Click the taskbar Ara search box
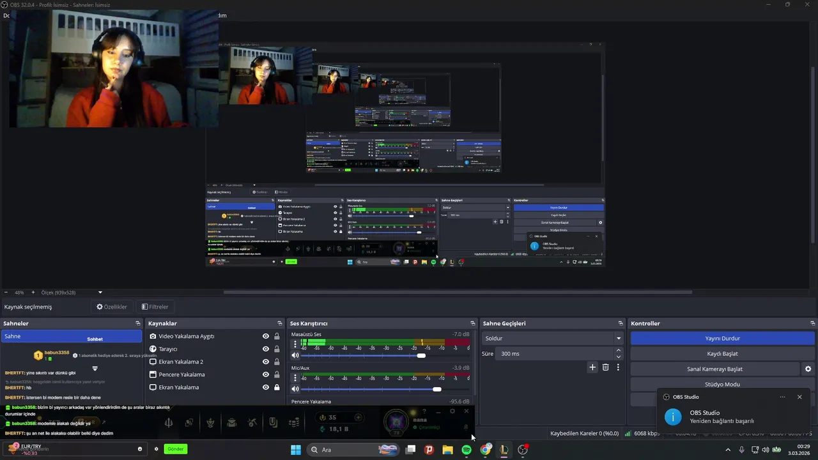This screenshot has width=818, height=460. (x=353, y=450)
